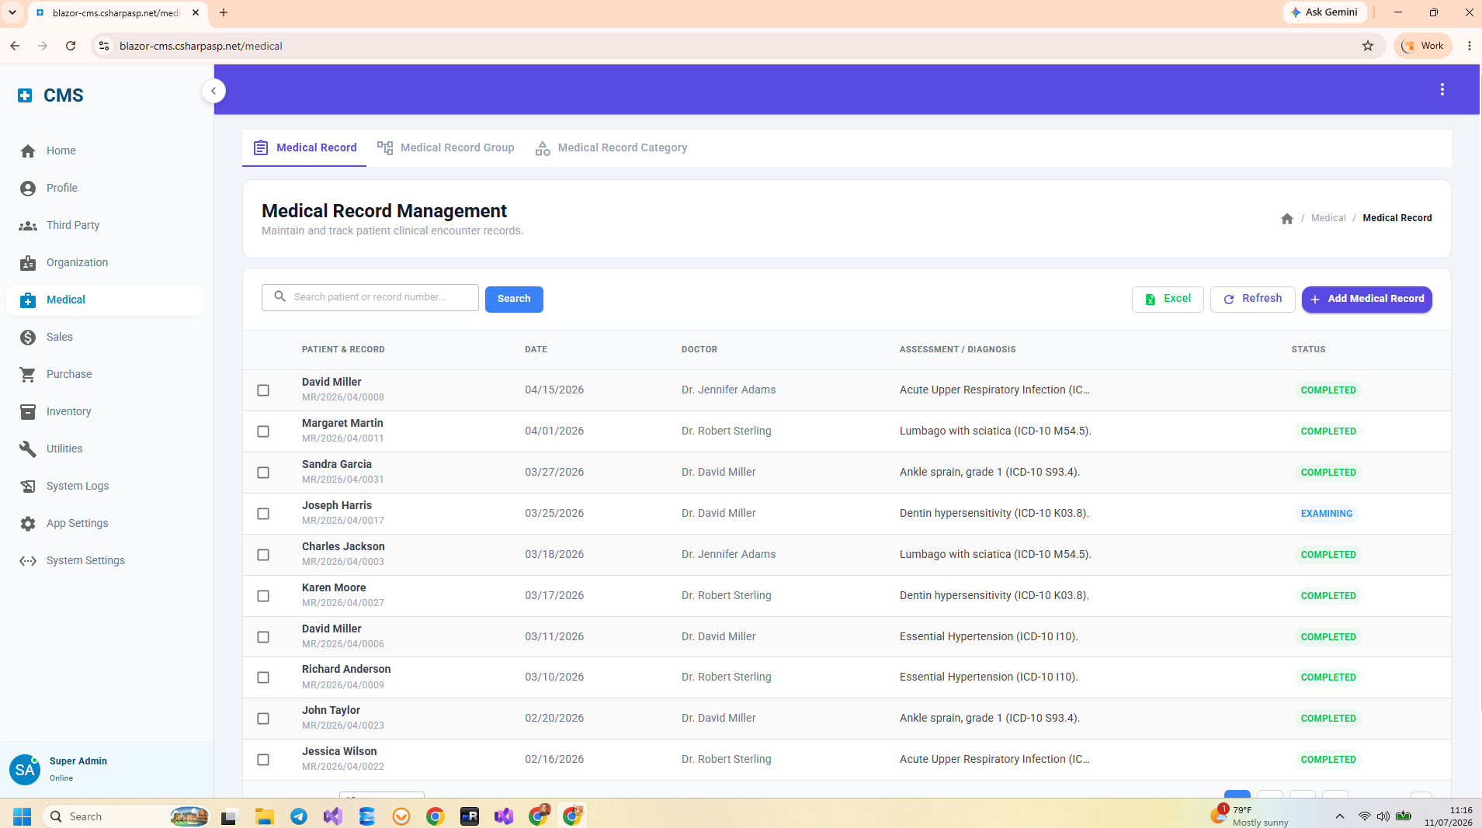Open a new browser tab
This screenshot has height=828, width=1482.
click(x=224, y=12)
